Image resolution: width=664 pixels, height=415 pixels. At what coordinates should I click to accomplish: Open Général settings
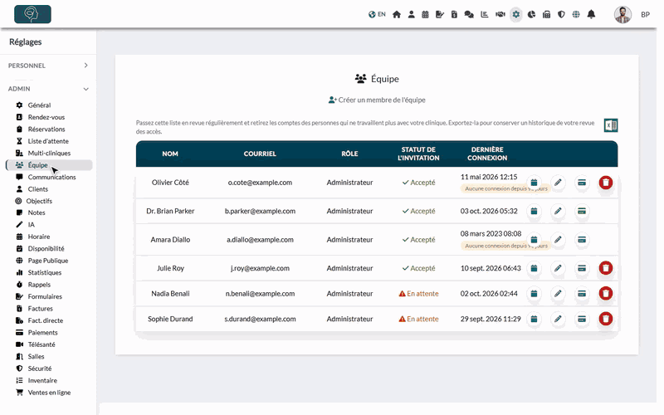39,105
